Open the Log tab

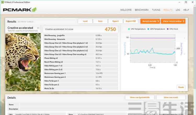click(x=178, y=10)
